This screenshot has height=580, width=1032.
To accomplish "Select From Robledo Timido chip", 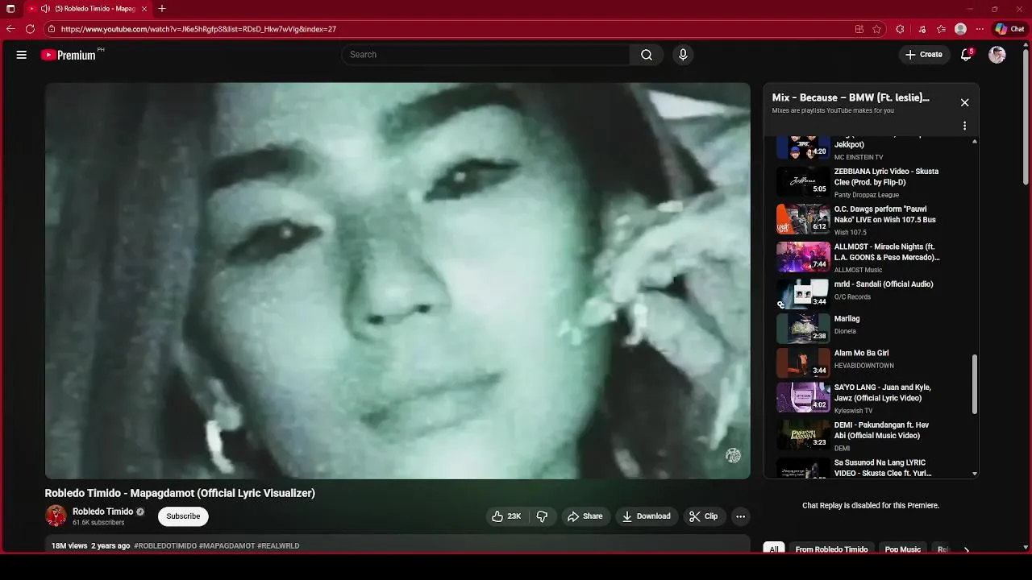I will point(831,549).
